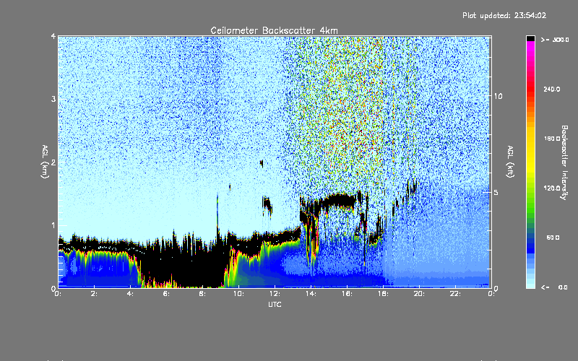The height and width of the screenshot is (361, 578).
Task: Click the '20:' hour label on the UTC axis
Action: click(419, 294)
